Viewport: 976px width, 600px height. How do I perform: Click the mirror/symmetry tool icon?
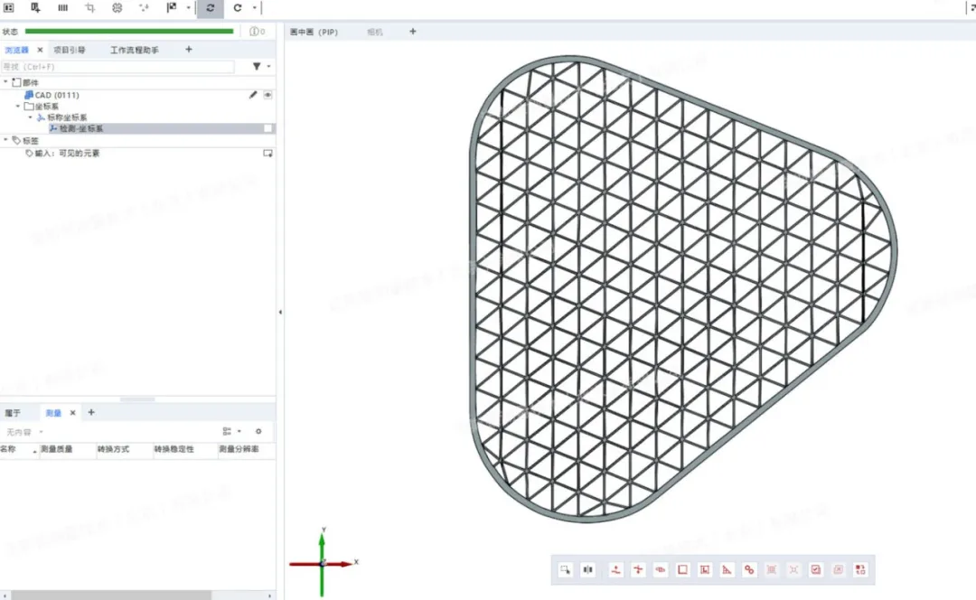[588, 569]
